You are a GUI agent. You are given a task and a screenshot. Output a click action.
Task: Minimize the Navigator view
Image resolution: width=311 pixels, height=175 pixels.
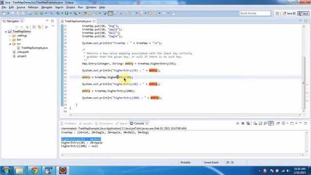47,20
